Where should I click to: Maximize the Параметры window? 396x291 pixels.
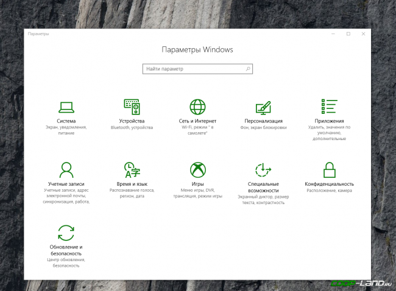348,34
